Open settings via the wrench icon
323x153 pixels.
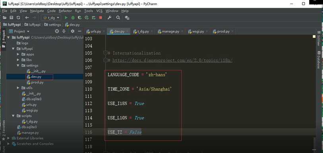pyautogui.click(x=109, y=18)
